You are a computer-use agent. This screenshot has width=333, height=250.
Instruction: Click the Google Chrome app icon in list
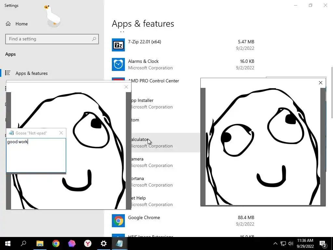coord(118,221)
